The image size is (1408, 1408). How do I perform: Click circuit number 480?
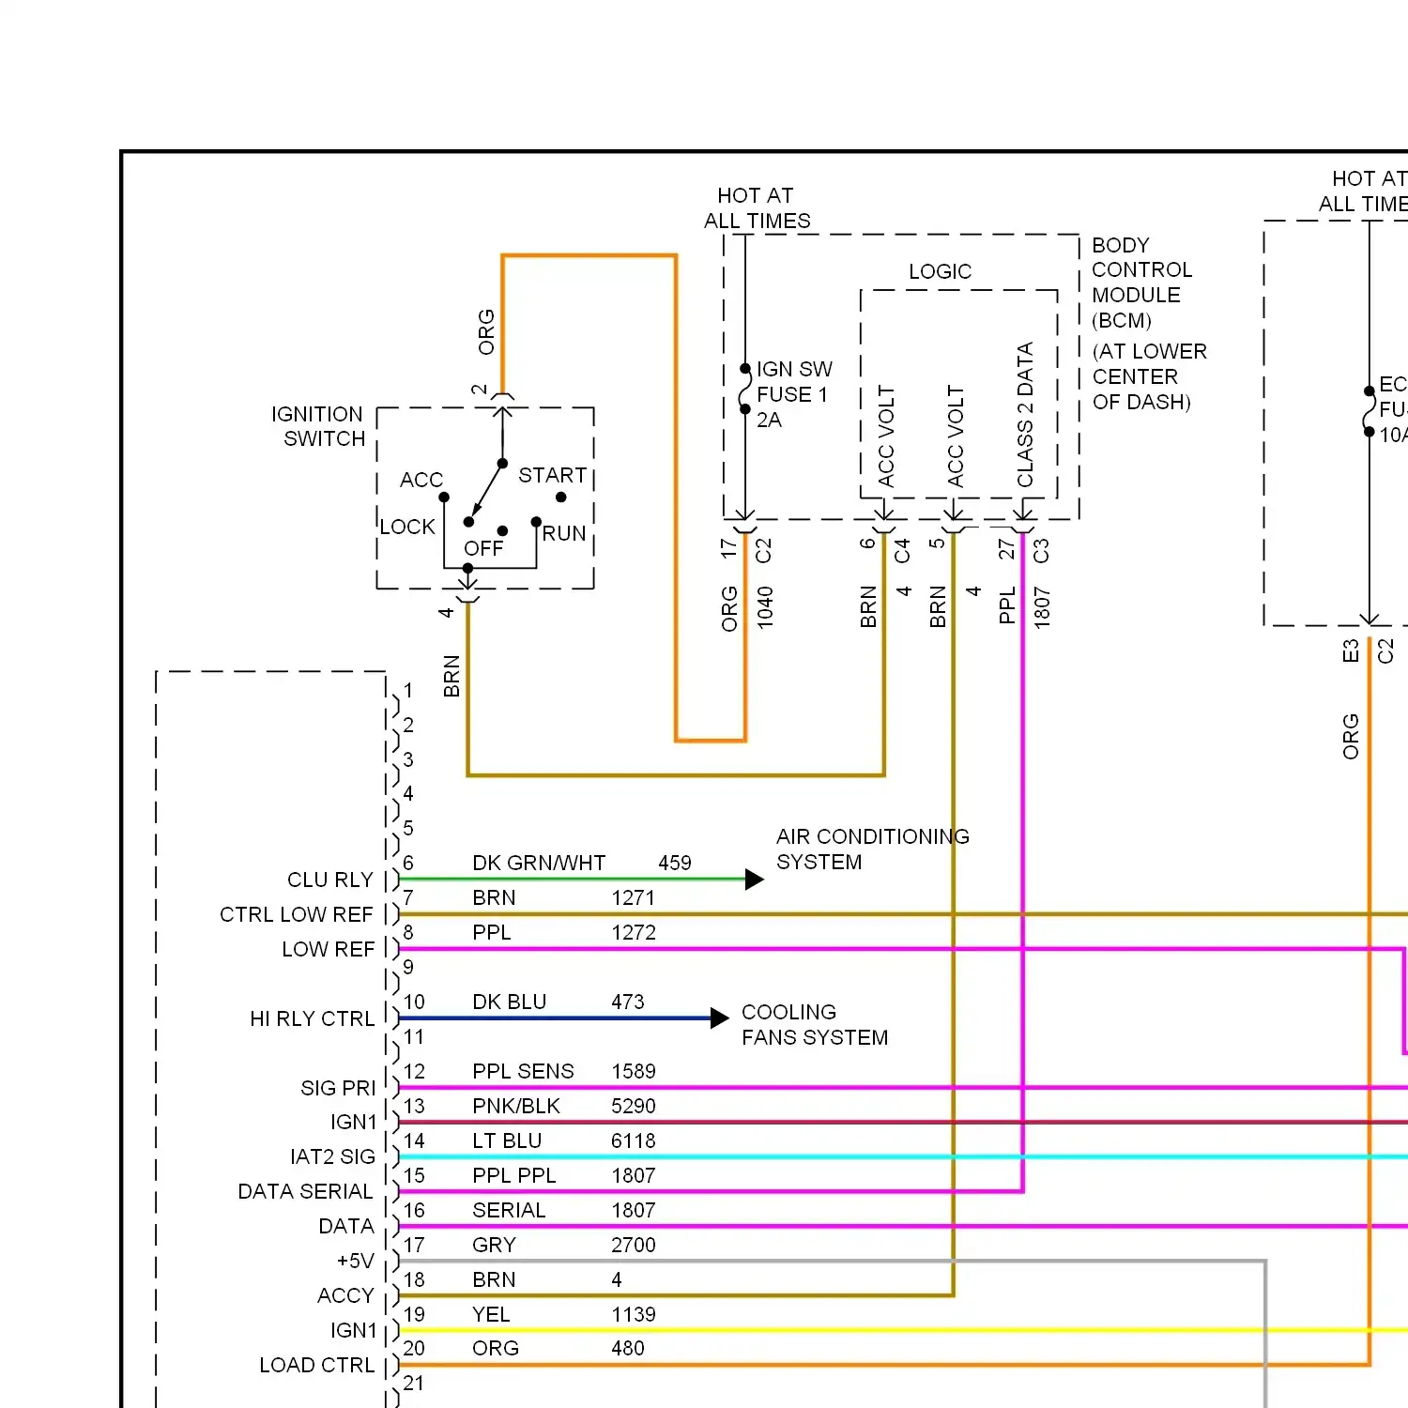point(628,1348)
